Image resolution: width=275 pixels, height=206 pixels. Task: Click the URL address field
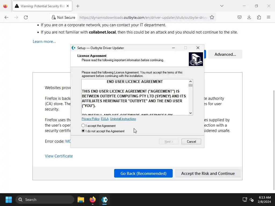click(143, 17)
